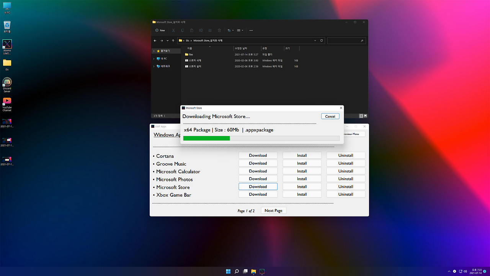Go forward in File Explorer navigation
490x276 pixels.
click(162, 40)
